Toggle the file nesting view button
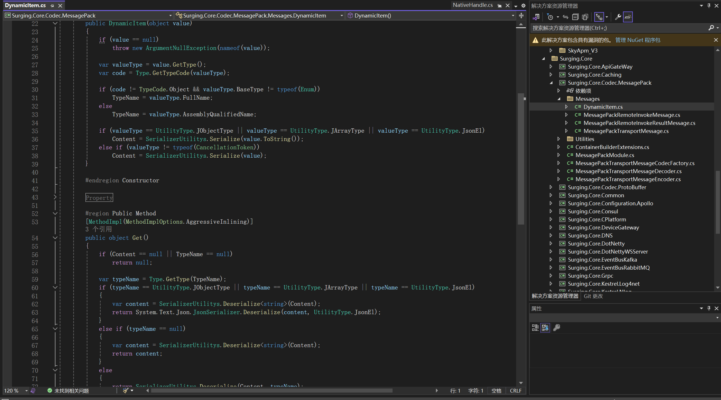This screenshot has width=721, height=400. [599, 17]
